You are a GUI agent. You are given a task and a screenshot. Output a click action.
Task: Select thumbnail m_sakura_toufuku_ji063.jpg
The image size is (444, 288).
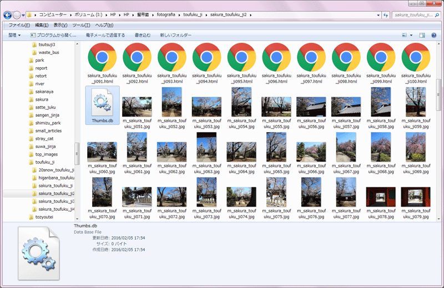tap(206, 147)
